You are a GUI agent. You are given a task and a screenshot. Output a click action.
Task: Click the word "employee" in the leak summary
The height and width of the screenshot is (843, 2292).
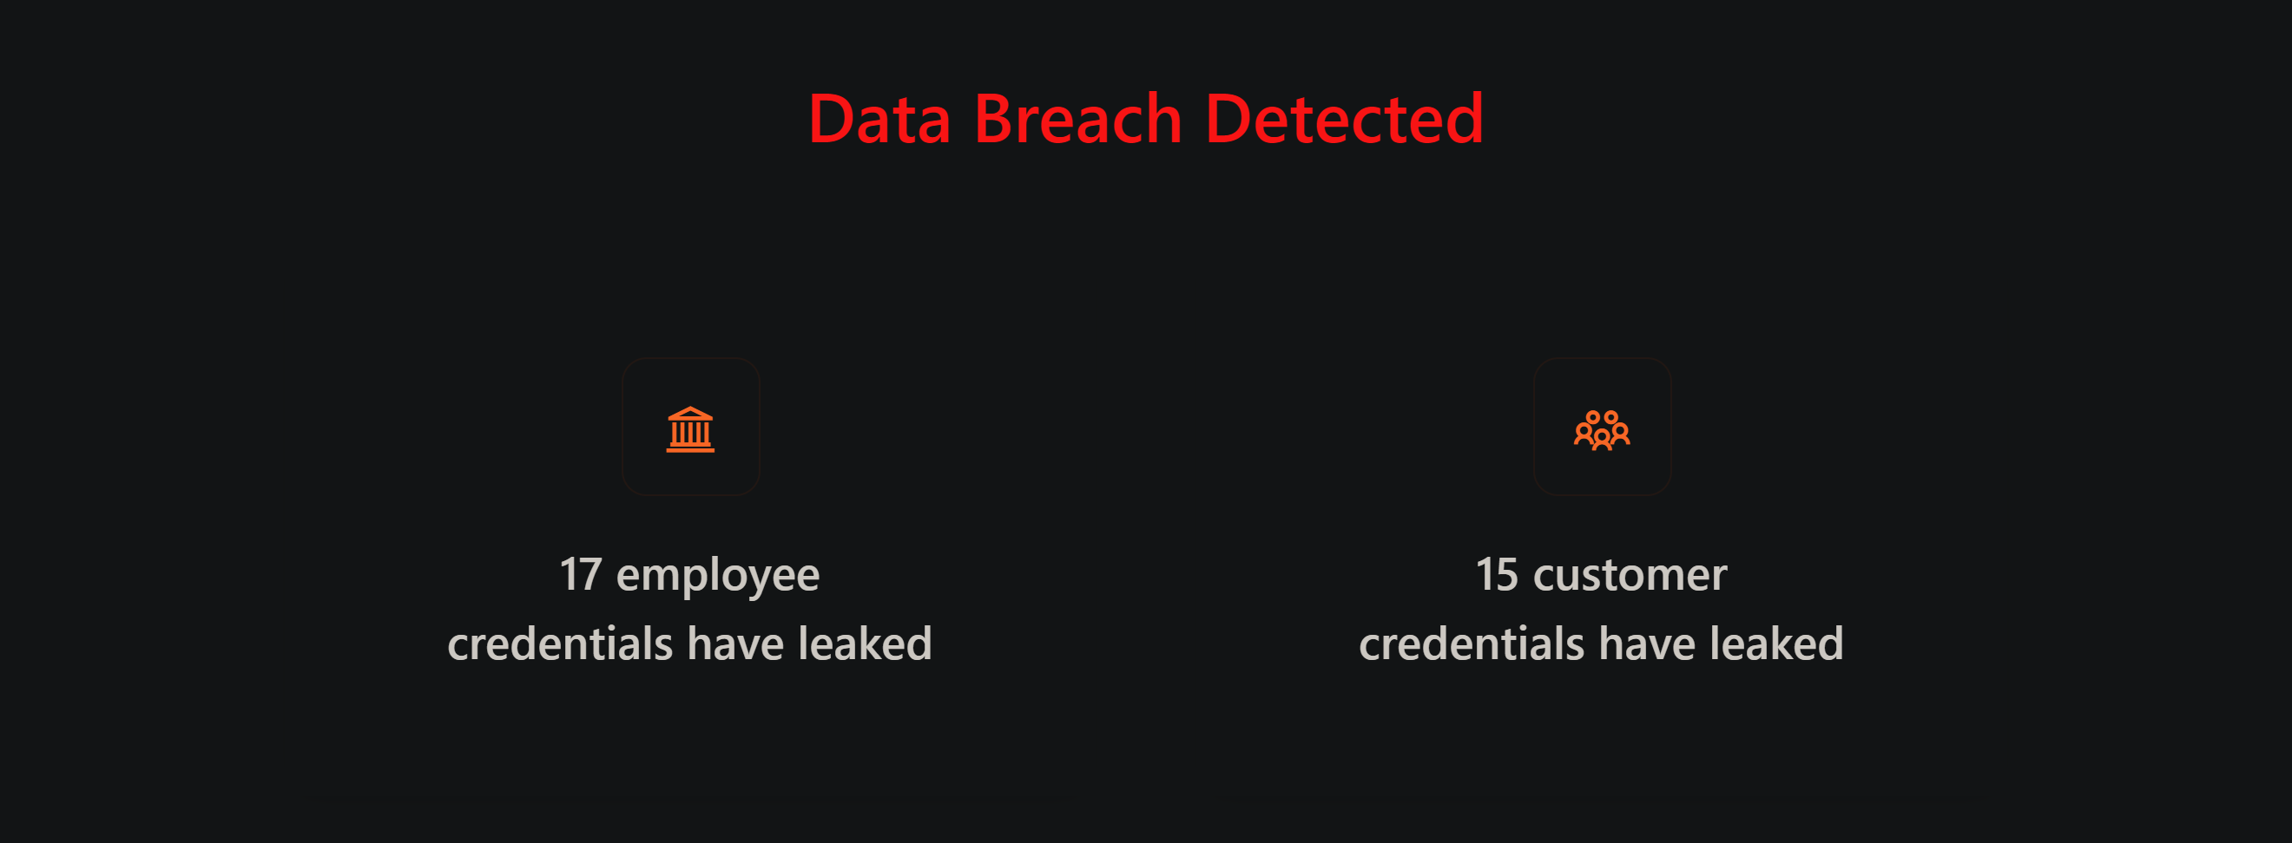tap(718, 576)
